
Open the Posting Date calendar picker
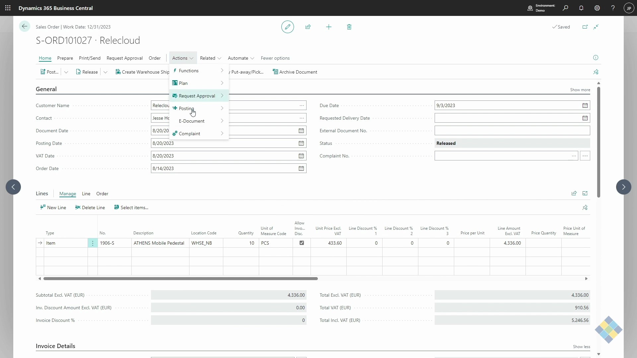click(301, 143)
